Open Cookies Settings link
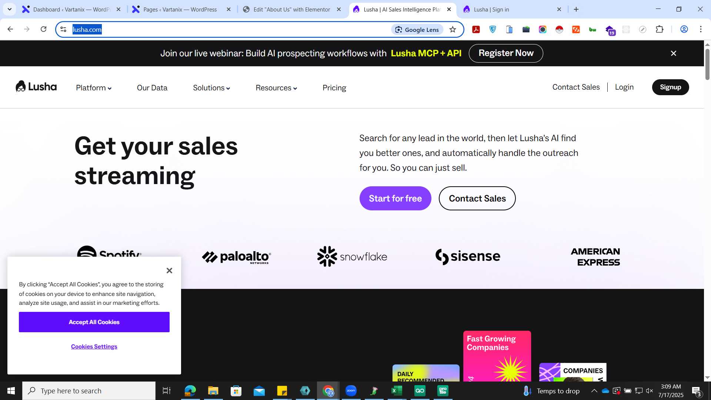The width and height of the screenshot is (711, 400). (94, 347)
